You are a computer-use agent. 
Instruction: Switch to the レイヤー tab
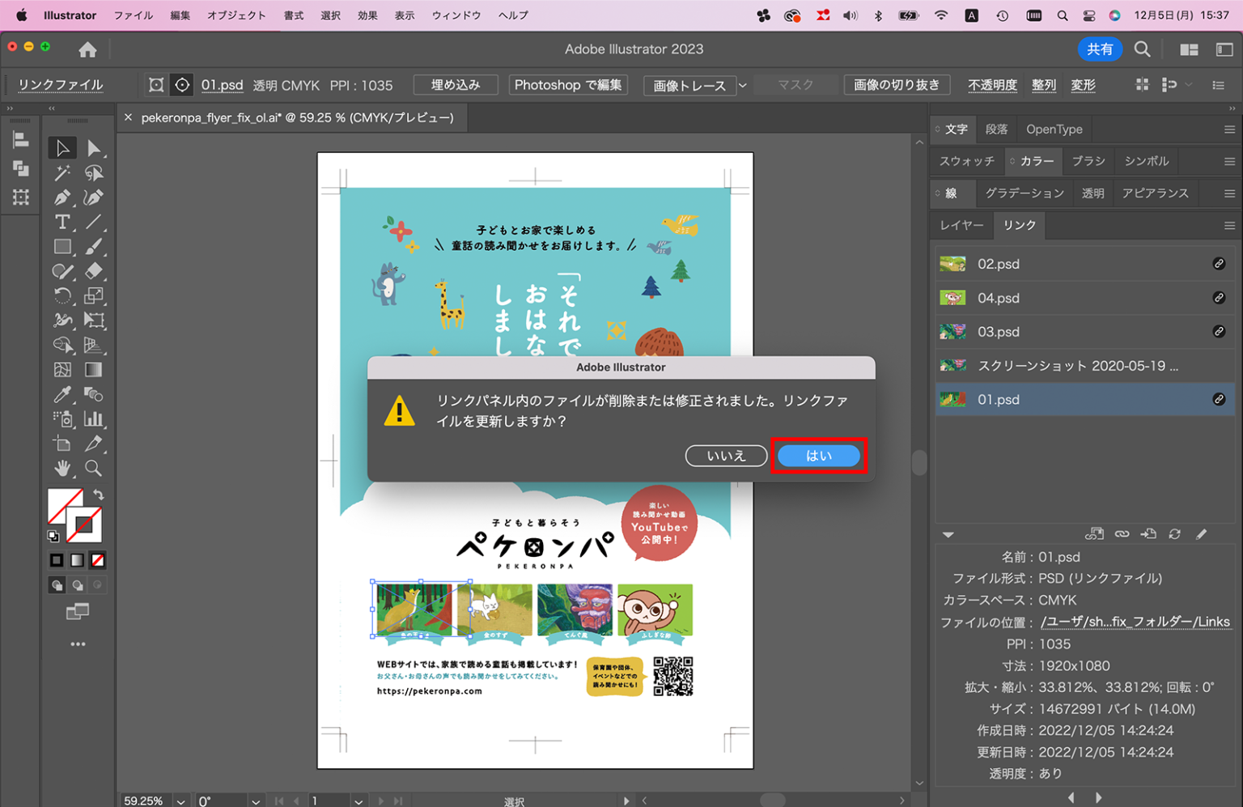coord(961,225)
